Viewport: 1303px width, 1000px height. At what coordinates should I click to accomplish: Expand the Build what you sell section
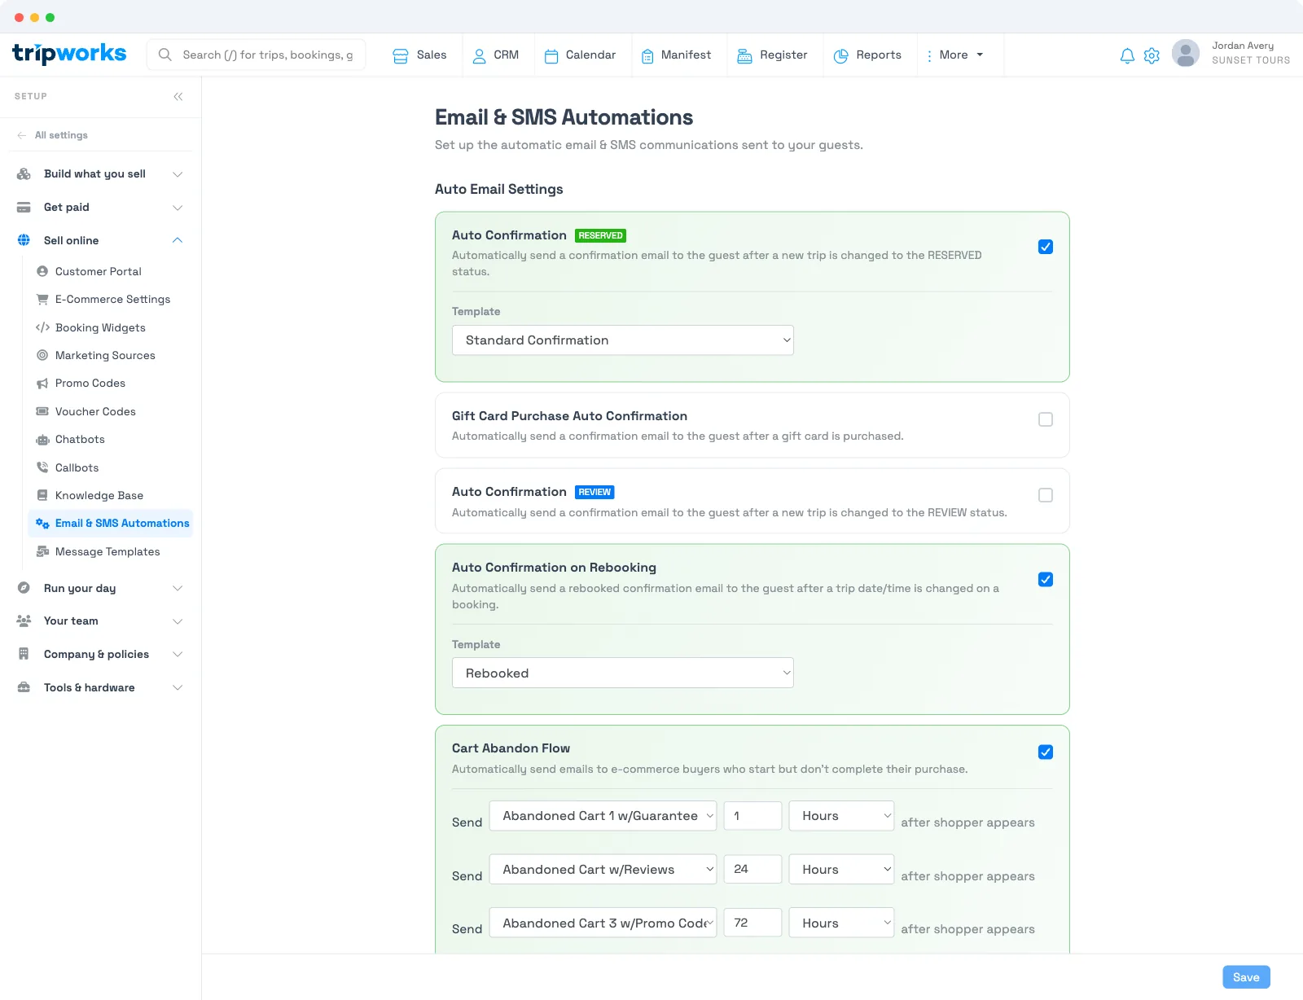[x=178, y=174]
